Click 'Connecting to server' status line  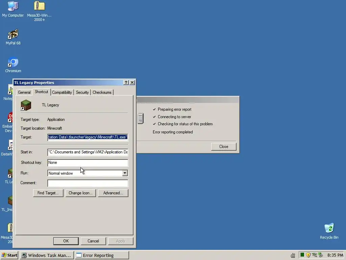click(174, 117)
